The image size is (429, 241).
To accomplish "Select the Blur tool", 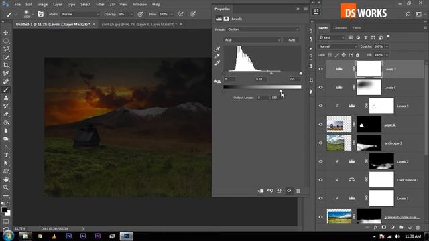I will coord(6,131).
